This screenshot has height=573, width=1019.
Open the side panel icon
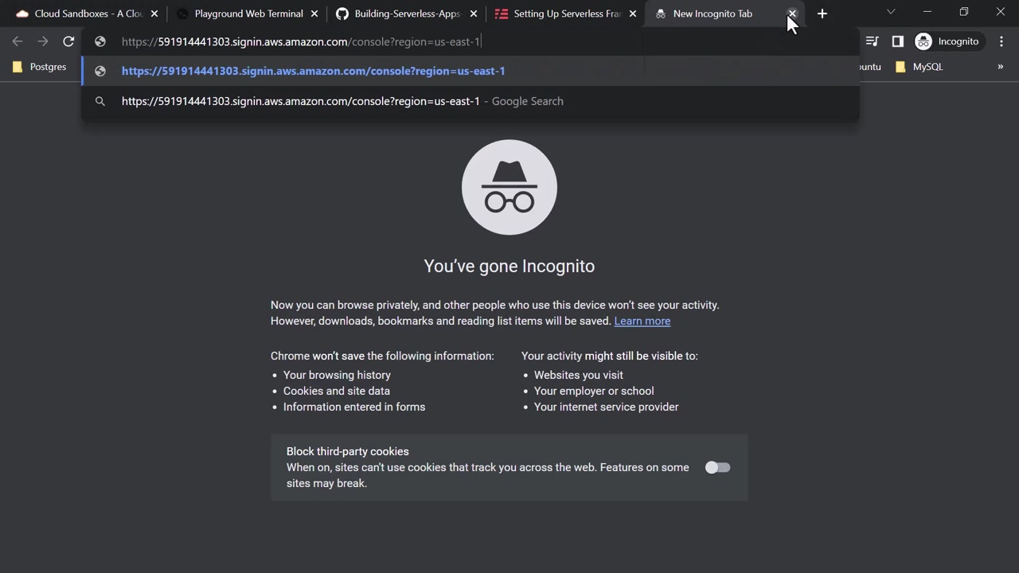[897, 41]
